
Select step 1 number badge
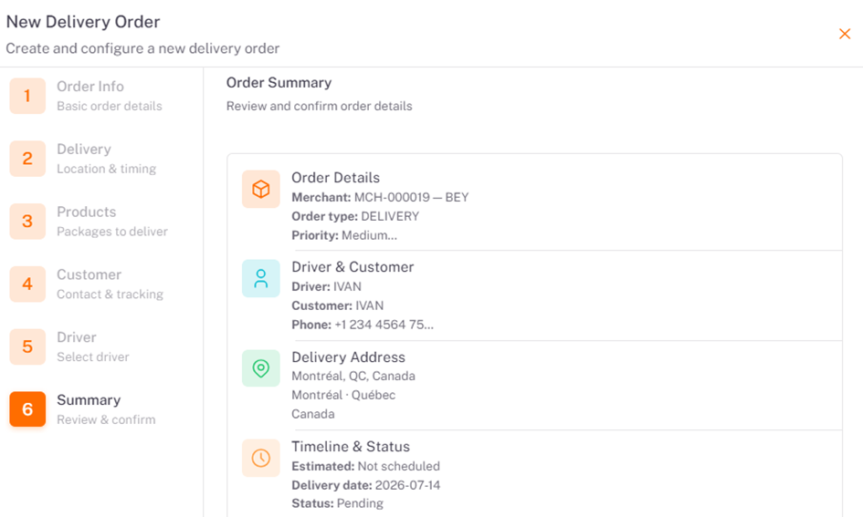coord(27,96)
